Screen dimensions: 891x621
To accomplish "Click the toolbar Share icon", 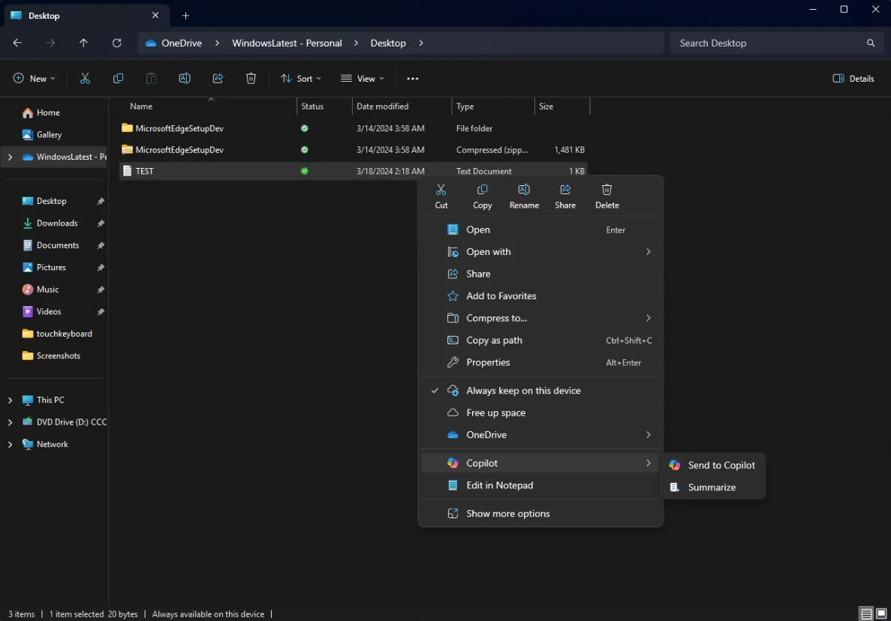I will coord(218,79).
